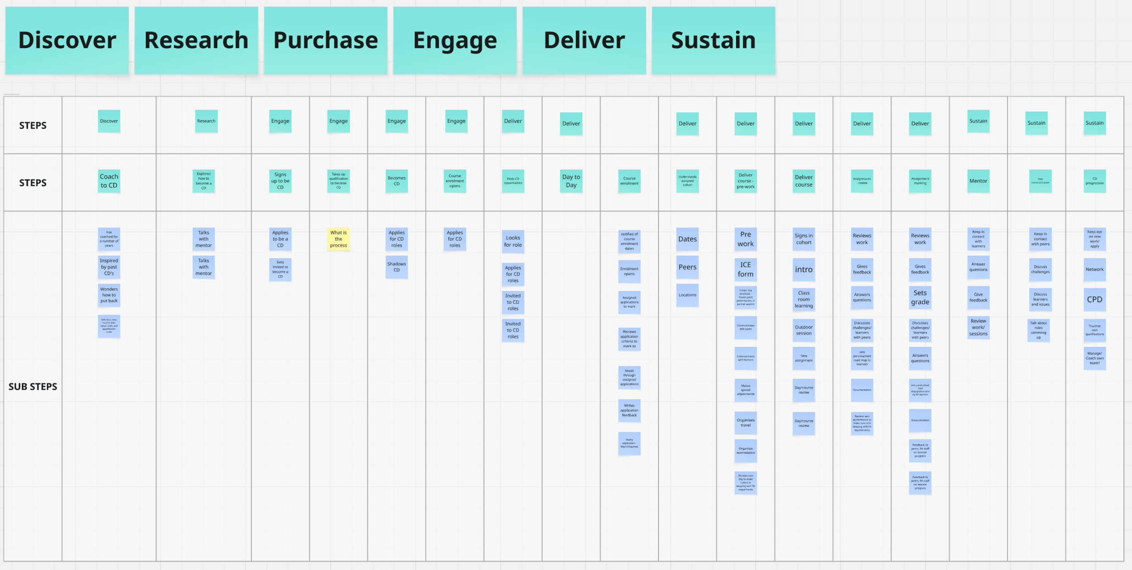1132x570 pixels.
Task: Select the 'intro' sticky note
Action: pyautogui.click(x=803, y=269)
